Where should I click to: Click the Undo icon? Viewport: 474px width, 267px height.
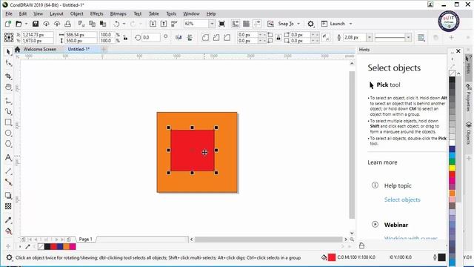point(116,24)
